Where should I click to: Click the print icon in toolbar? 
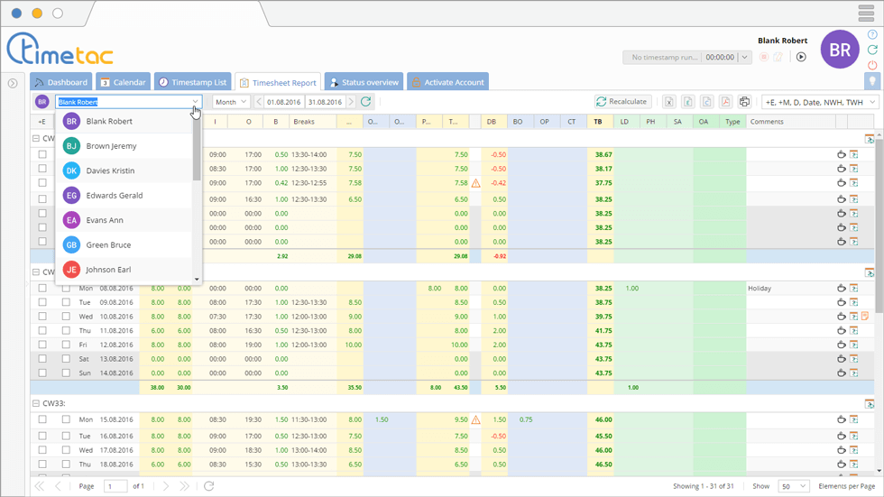pyautogui.click(x=744, y=102)
